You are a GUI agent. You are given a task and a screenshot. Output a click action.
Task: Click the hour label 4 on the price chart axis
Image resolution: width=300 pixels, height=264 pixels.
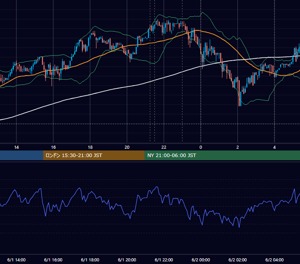point(274,147)
